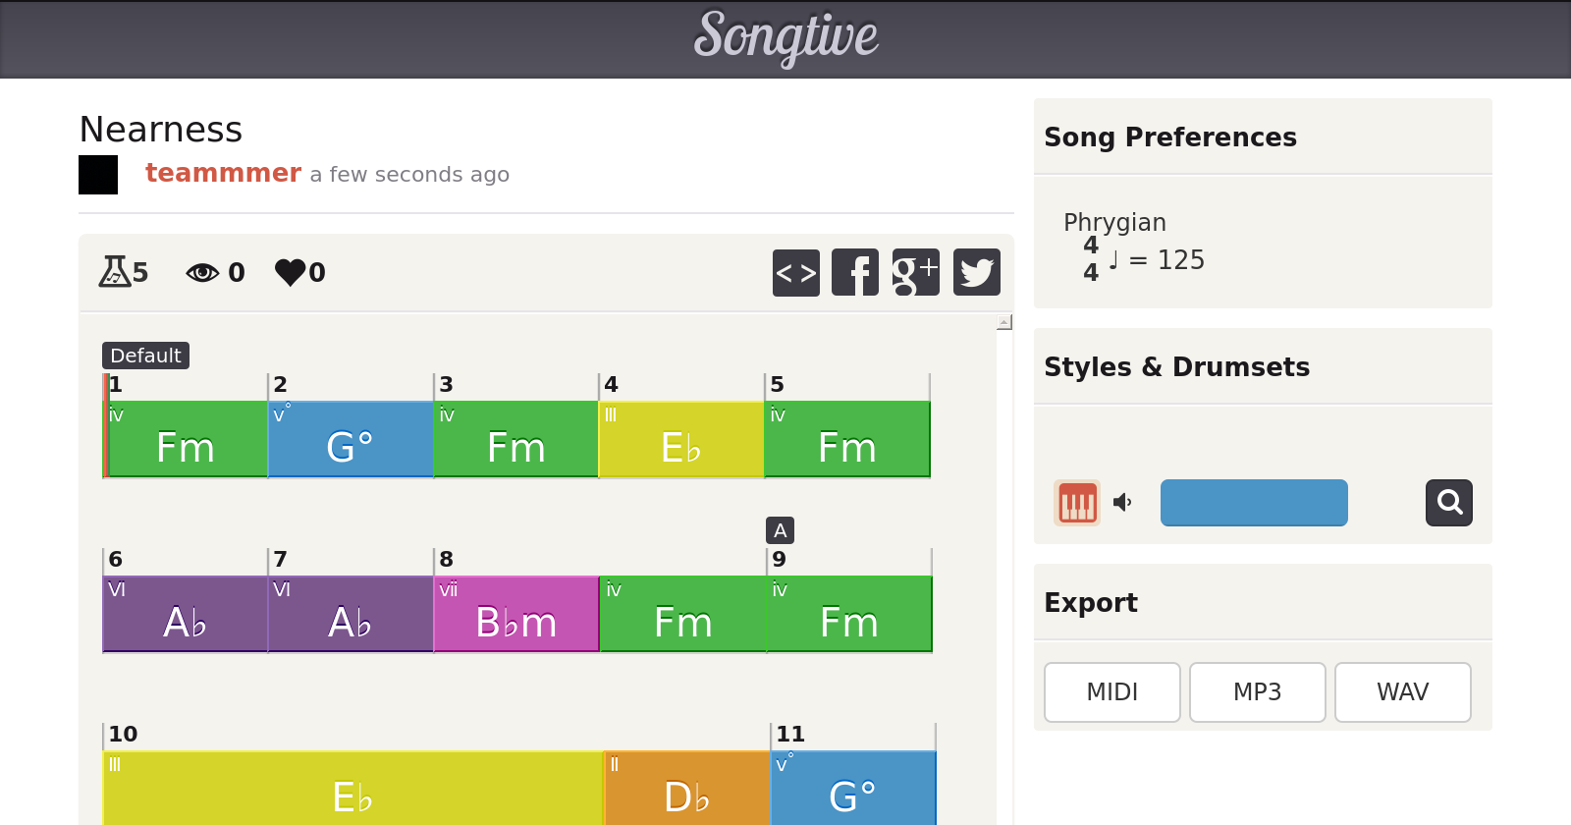Click the heart like icon

coord(291,272)
